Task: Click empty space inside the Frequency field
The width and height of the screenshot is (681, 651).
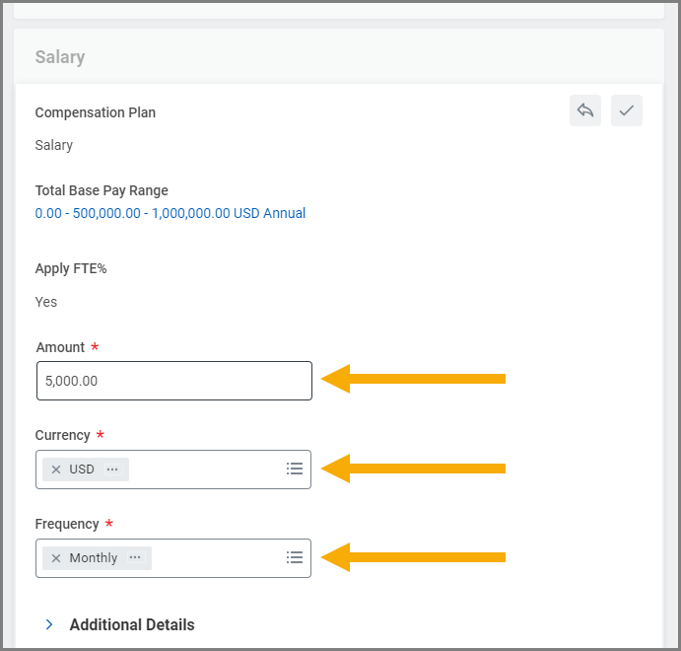Action: (x=217, y=558)
